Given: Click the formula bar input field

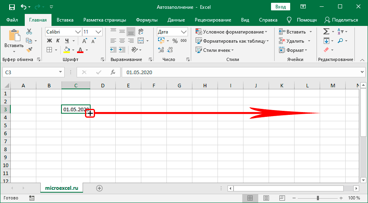Looking at the screenshot, I should [239, 72].
